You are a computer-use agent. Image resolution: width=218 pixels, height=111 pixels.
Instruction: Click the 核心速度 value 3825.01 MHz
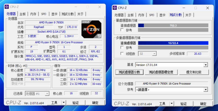point(38,70)
